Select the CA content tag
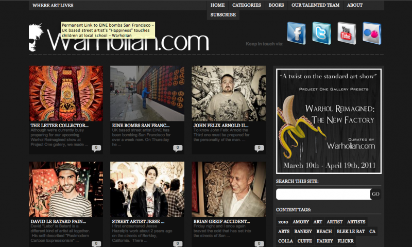This screenshot has height=247, width=412. 372,231
